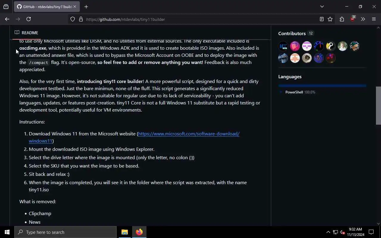Open the Windows notification center icon
The width and height of the screenshot is (381, 238).
pos(371,232)
